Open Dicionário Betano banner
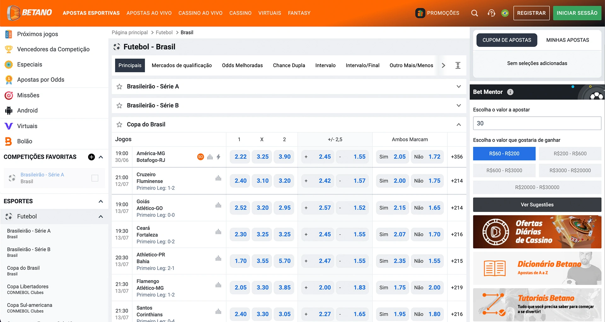 (x=537, y=269)
